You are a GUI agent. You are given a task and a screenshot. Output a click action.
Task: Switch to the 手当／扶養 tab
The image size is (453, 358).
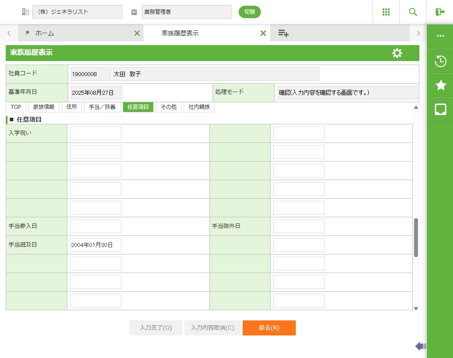[x=102, y=107]
